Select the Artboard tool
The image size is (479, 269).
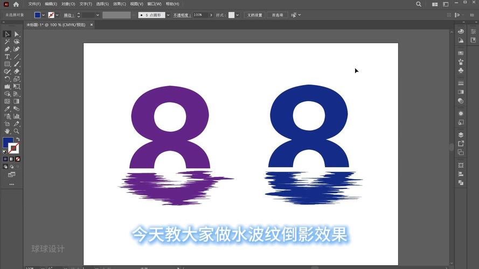coord(7,124)
